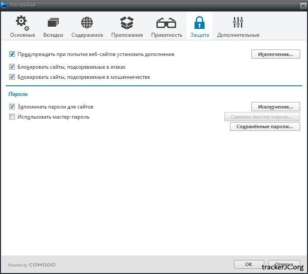The width and height of the screenshot is (308, 274).
Task: Open the Дополнительные sliders icon
Action: [238, 23]
